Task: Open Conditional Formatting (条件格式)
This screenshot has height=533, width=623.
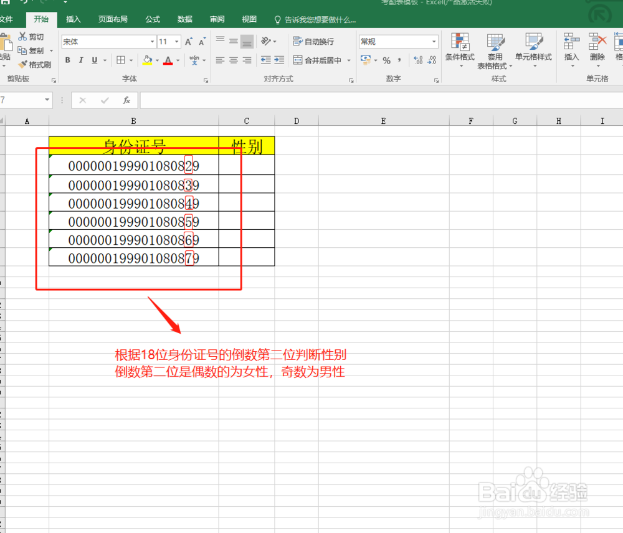Action: [x=460, y=50]
